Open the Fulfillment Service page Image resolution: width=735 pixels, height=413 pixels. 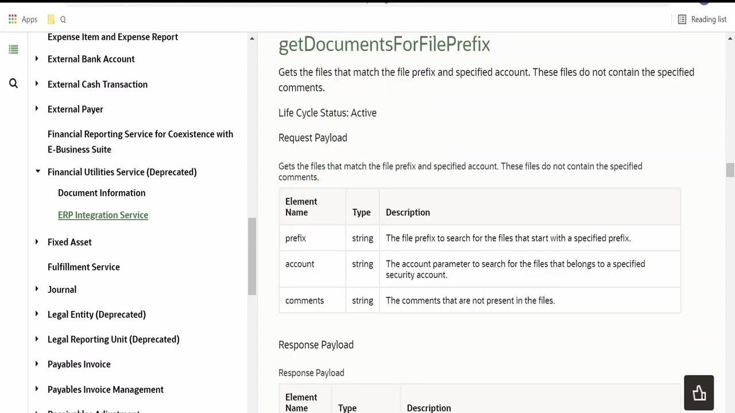pos(84,267)
